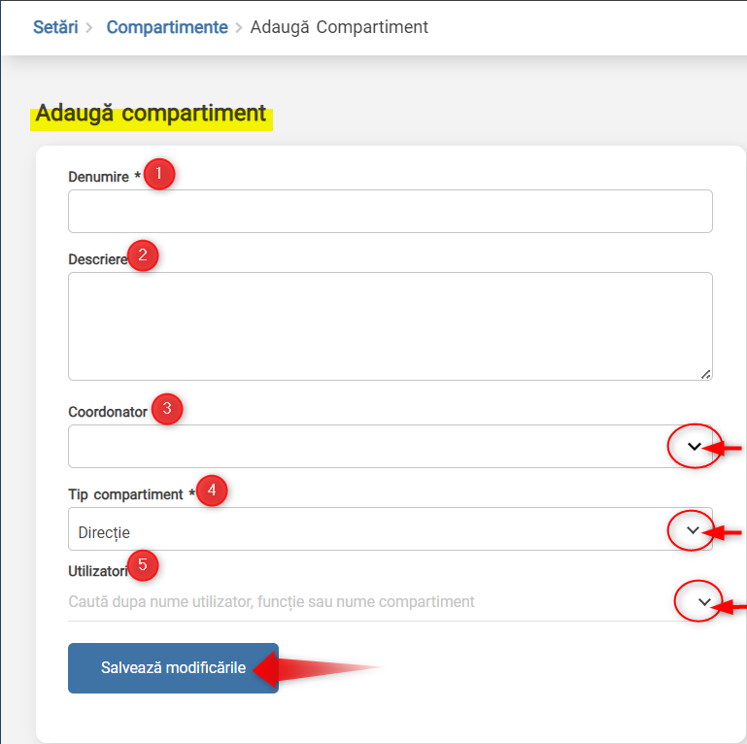Viewport: 747px width, 744px height.
Task: Click the Adaugă Compartiment breadcrumb text
Action: [339, 27]
